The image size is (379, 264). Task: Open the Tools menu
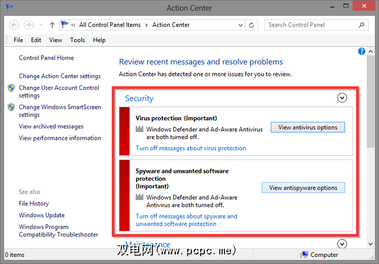(x=78, y=40)
